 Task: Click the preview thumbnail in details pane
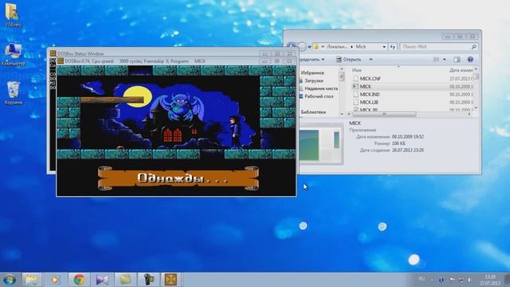320,144
